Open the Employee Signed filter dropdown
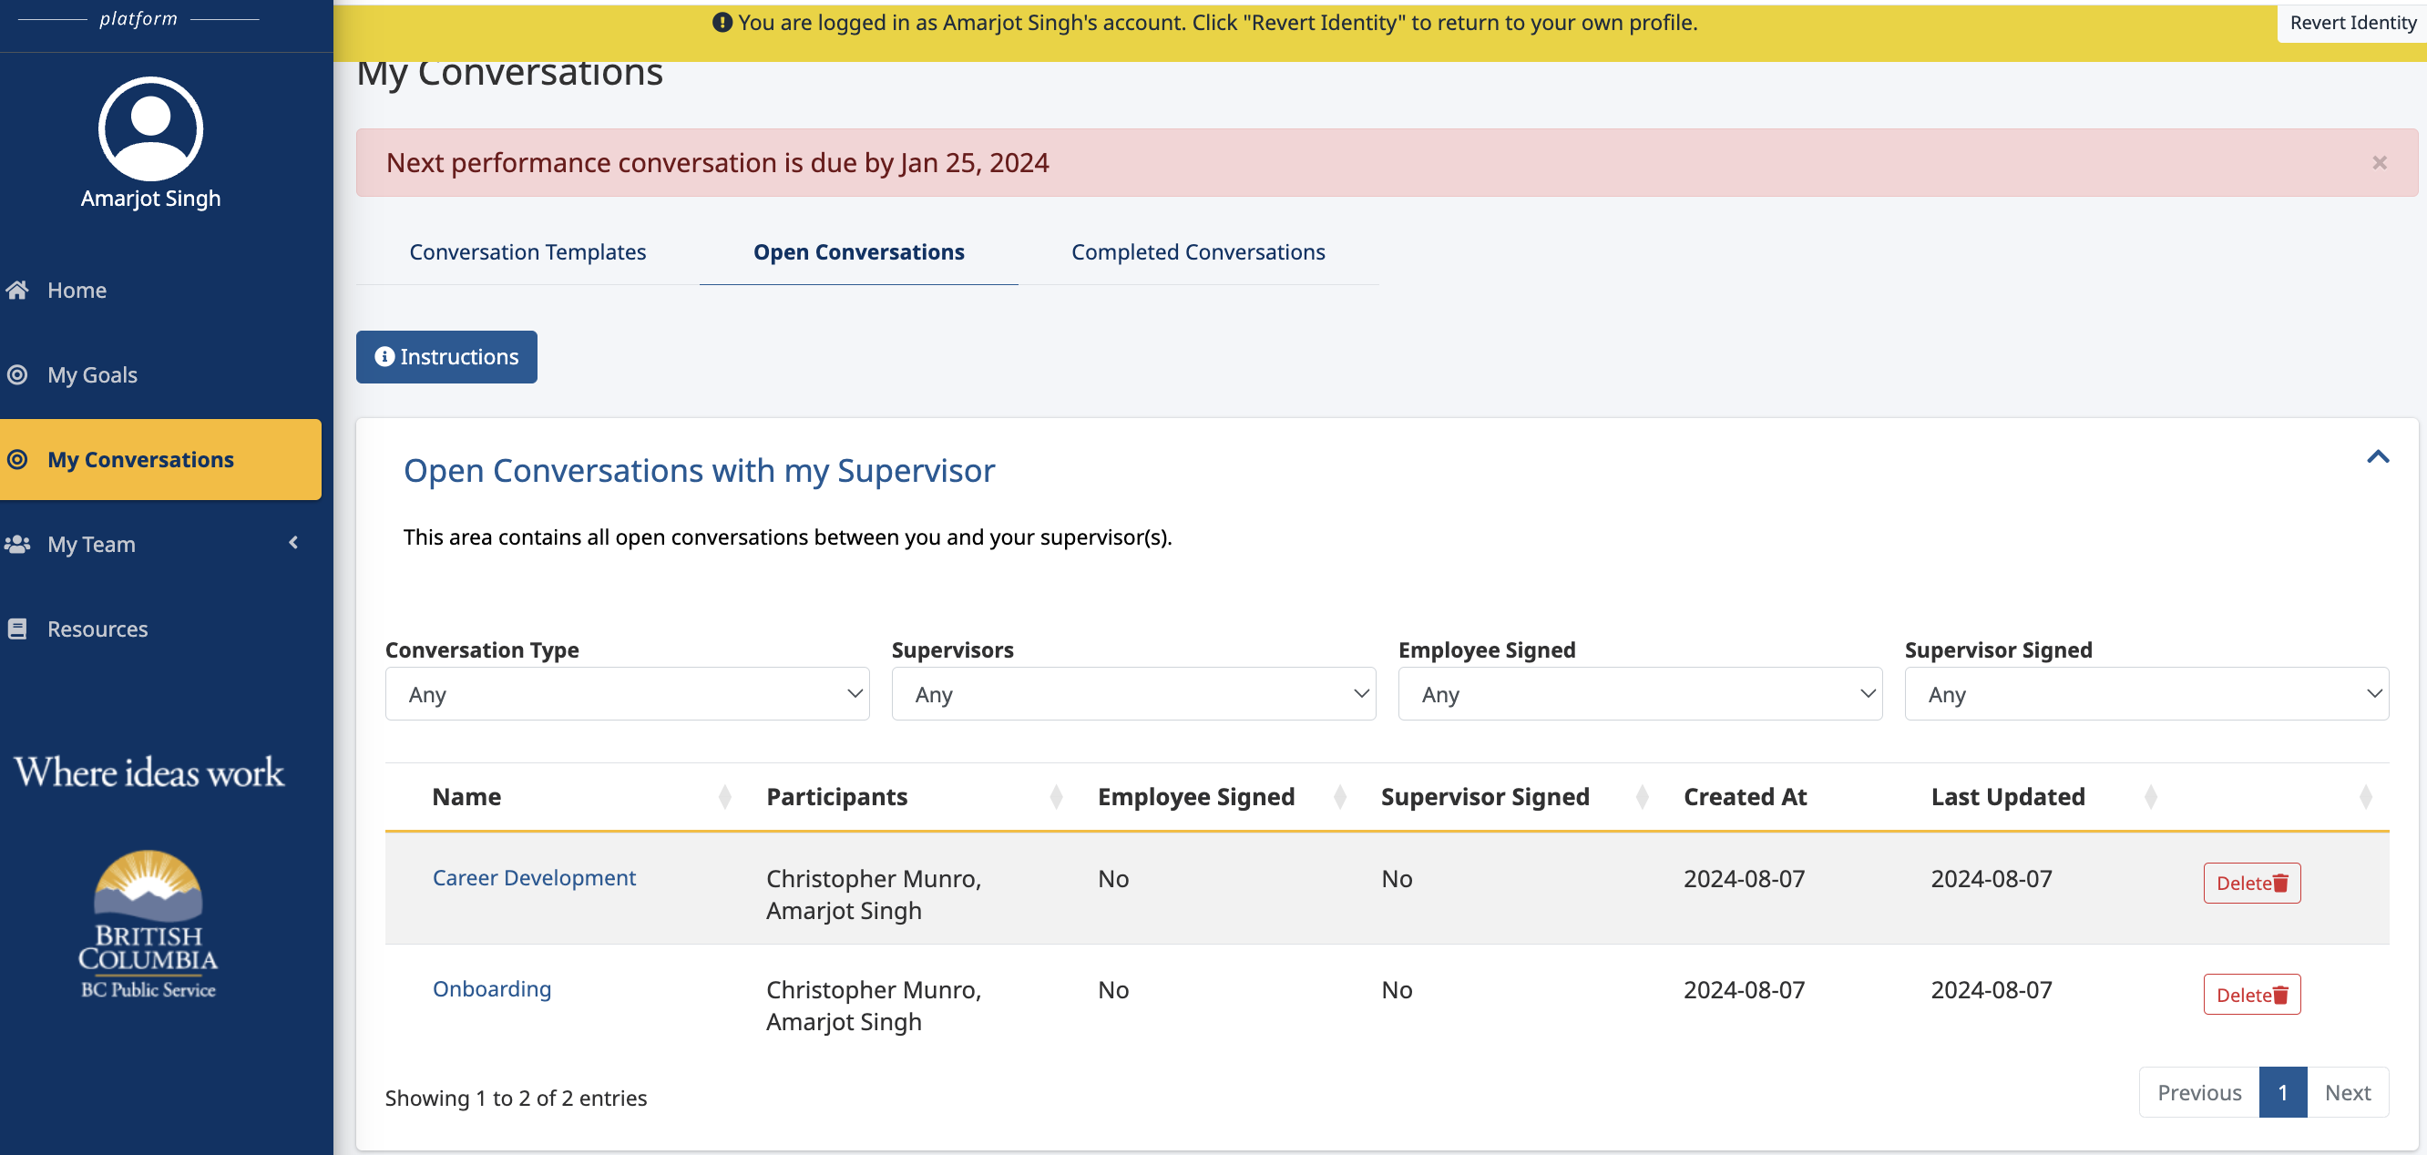The height and width of the screenshot is (1155, 2427). (1640, 694)
